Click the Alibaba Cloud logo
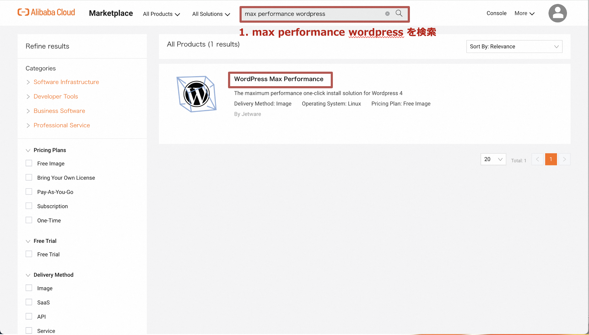The height and width of the screenshot is (335, 589). click(x=46, y=12)
